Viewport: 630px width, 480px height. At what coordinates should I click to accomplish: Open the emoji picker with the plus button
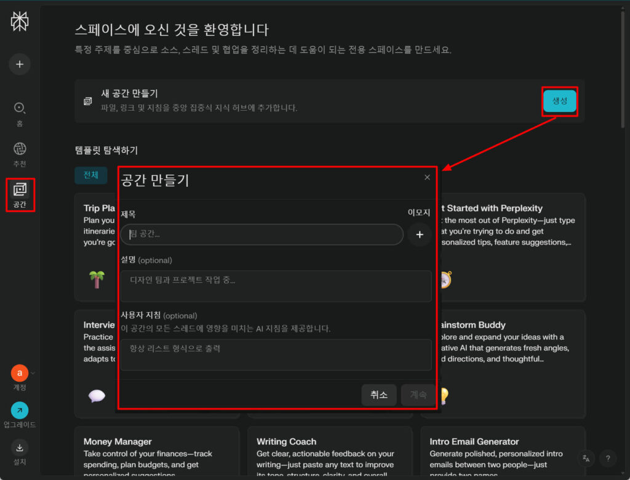coord(419,234)
